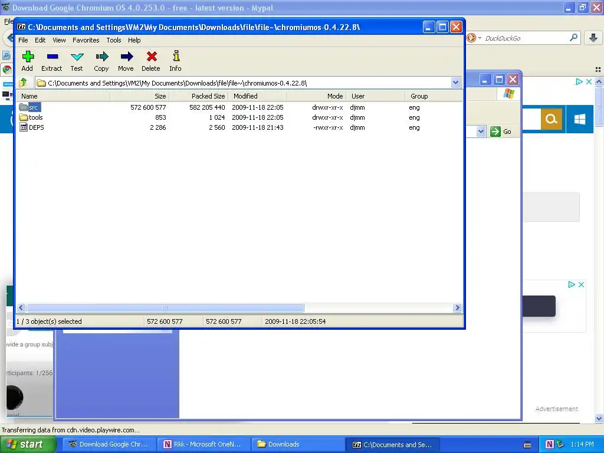Image resolution: width=604 pixels, height=453 pixels.
Task: Open the Edit menu
Action: coord(40,40)
